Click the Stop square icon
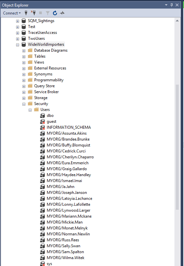 [x=40, y=13]
